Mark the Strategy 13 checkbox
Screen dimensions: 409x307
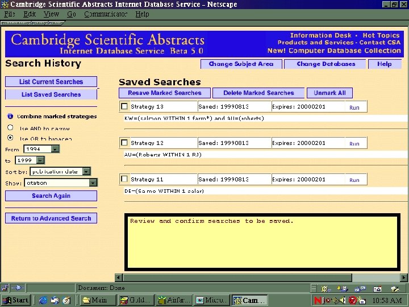[124, 106]
